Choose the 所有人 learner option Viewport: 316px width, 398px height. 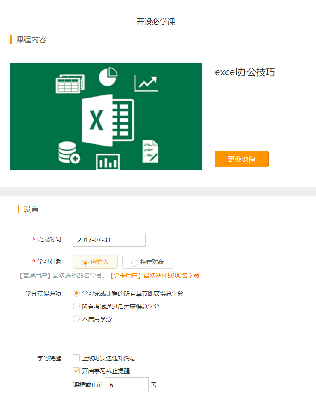coord(96,262)
